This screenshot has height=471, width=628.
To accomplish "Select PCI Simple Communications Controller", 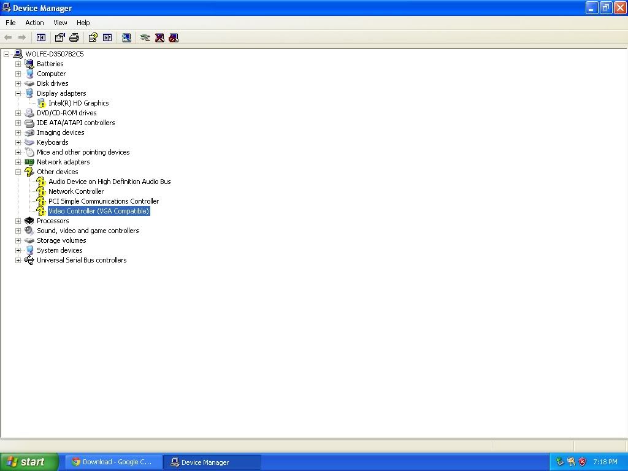I will 103,201.
